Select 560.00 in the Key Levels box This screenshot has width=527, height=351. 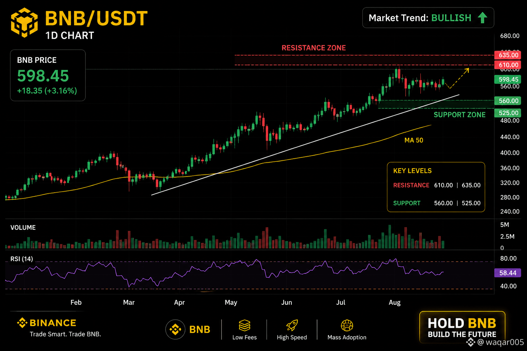[443, 203]
